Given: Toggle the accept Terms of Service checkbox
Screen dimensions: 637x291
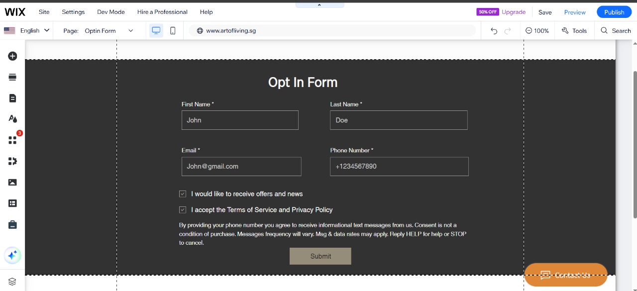Looking at the screenshot, I should 183,210.
